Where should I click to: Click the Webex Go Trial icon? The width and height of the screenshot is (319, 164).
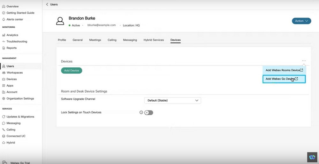point(5,162)
